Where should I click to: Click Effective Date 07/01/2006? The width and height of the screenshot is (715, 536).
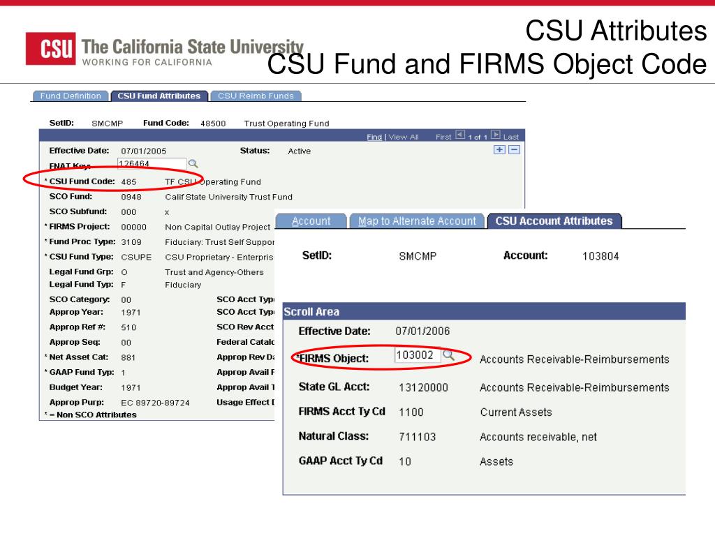tap(422, 331)
